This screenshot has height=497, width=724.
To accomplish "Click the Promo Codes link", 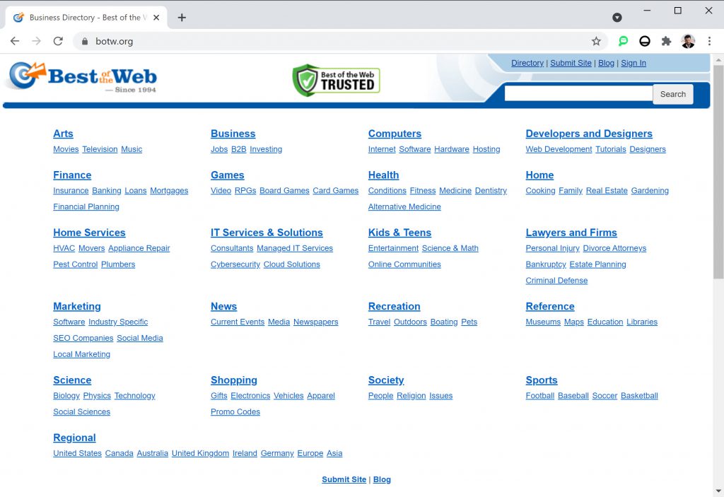I will pos(235,412).
